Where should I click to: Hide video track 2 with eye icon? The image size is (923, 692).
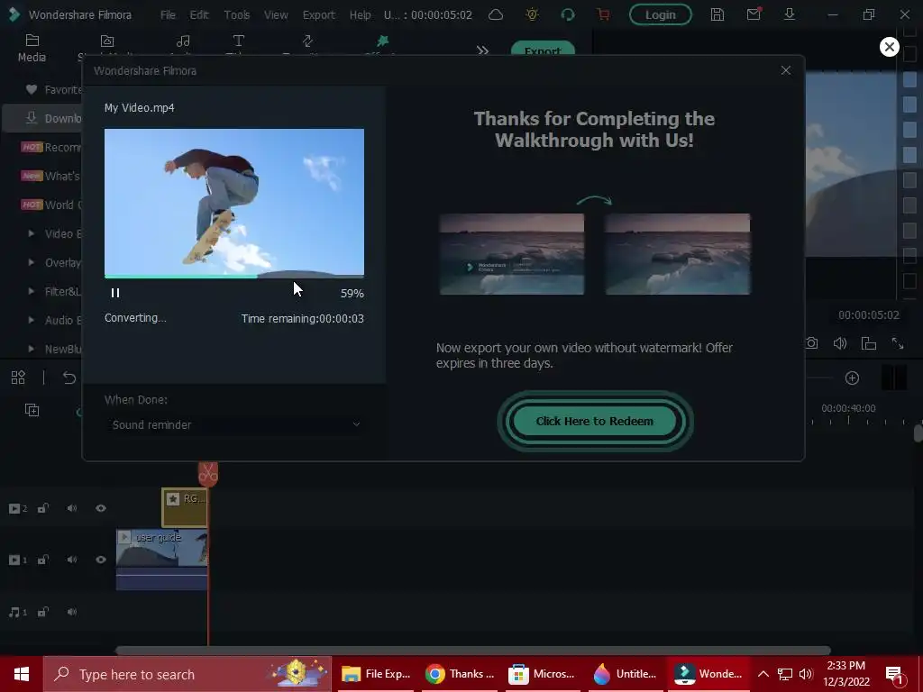pos(101,508)
